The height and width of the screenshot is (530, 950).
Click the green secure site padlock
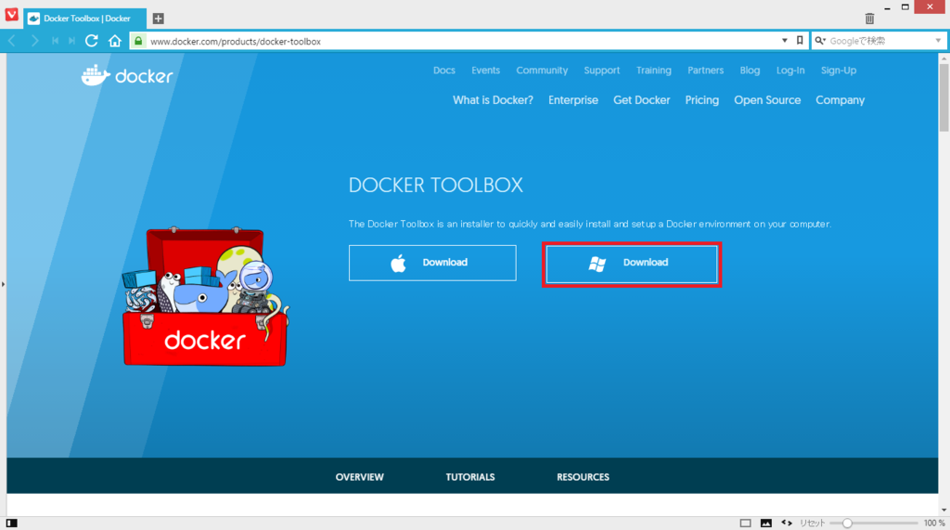click(x=138, y=41)
